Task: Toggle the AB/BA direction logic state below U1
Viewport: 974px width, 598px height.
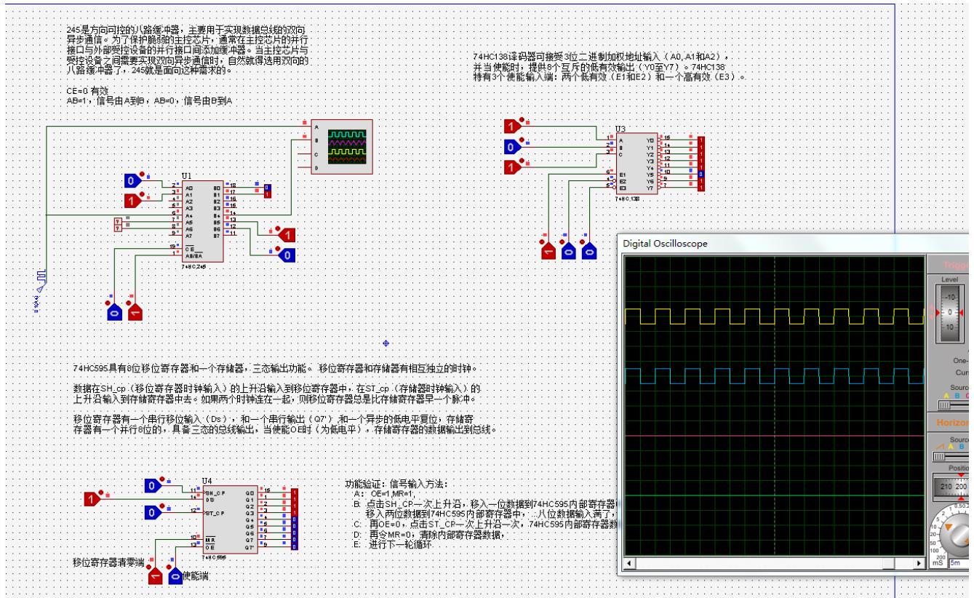Action: [x=134, y=312]
